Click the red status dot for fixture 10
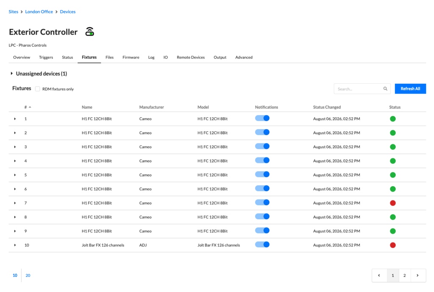 point(392,245)
